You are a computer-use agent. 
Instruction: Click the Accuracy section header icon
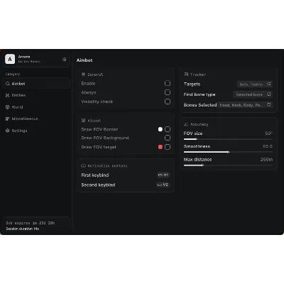pos(186,124)
